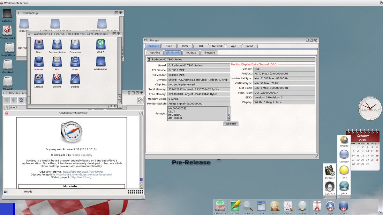Open the webkit.org link
Image resolution: width=383 pixels, height=215 pixels.
coord(81,177)
